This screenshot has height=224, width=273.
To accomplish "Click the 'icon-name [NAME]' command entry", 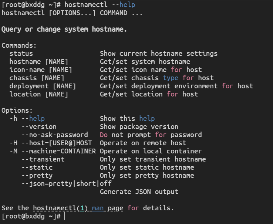I will coord(41,70).
